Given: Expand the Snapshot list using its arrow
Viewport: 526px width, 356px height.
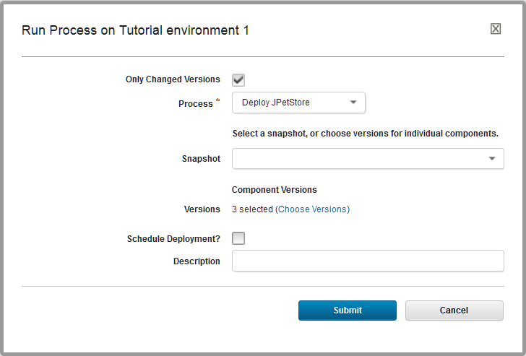Looking at the screenshot, I should [492, 159].
